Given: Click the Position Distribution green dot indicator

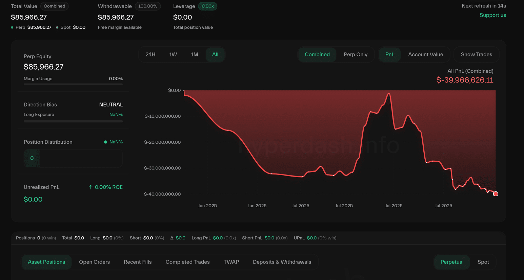Looking at the screenshot, I should [x=106, y=142].
